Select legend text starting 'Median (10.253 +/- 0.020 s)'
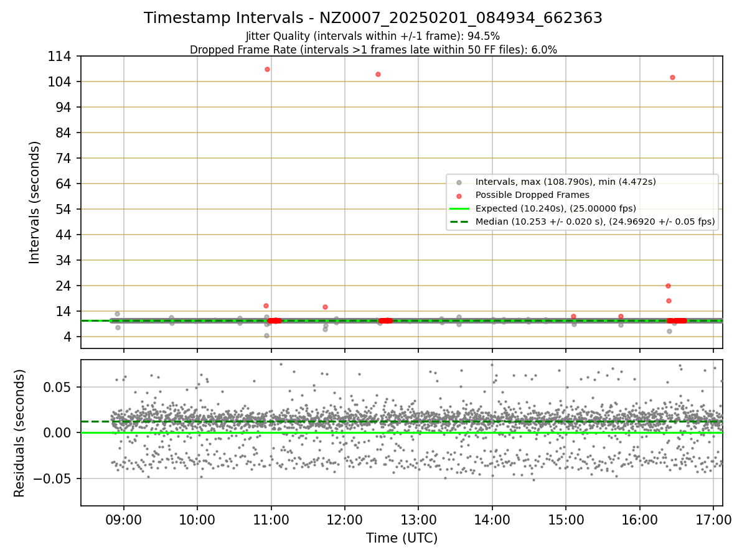 pos(595,222)
